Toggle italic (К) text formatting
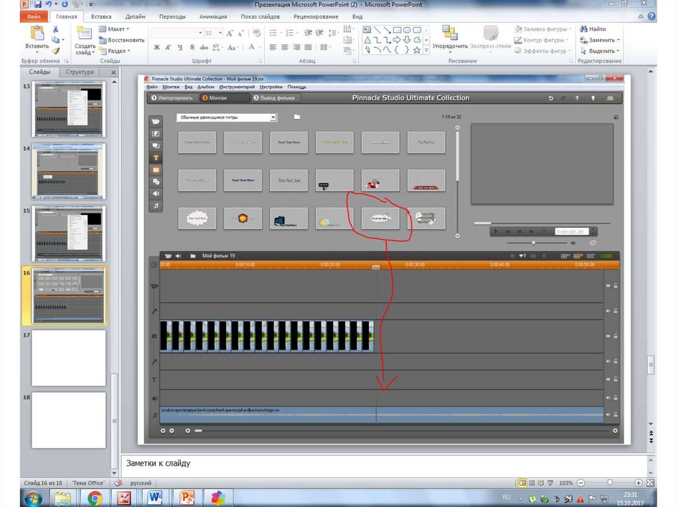 169,47
